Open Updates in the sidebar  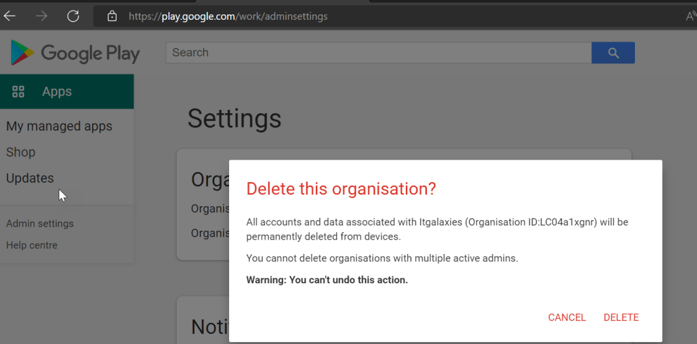point(30,178)
